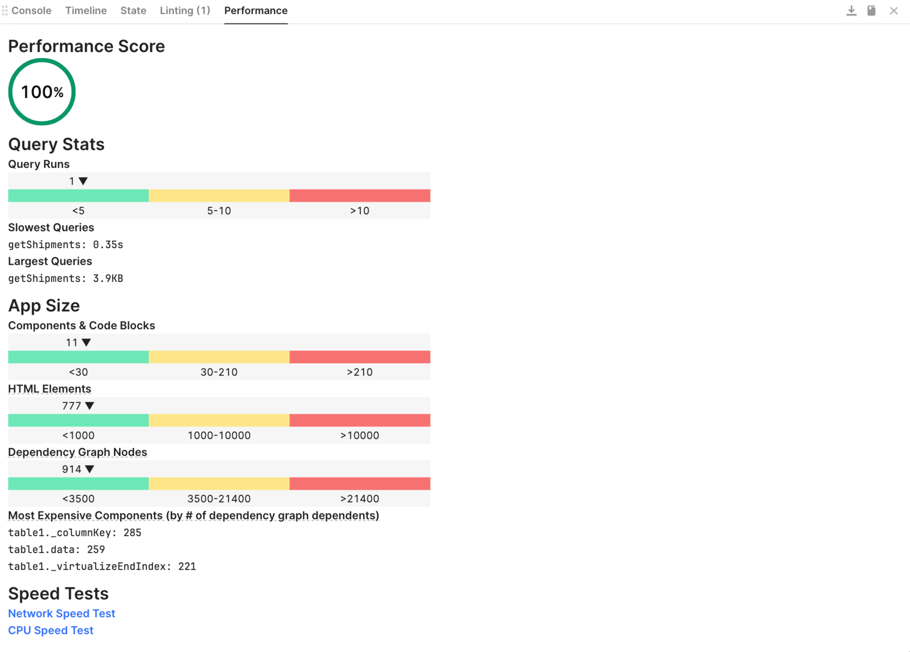Open the Timeline tab
Image resolution: width=910 pixels, height=652 pixels.
click(x=86, y=11)
